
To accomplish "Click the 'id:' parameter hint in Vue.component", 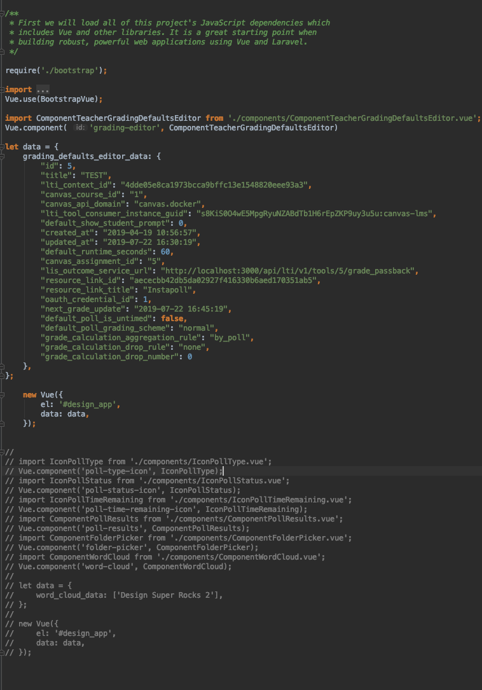I will coord(79,128).
